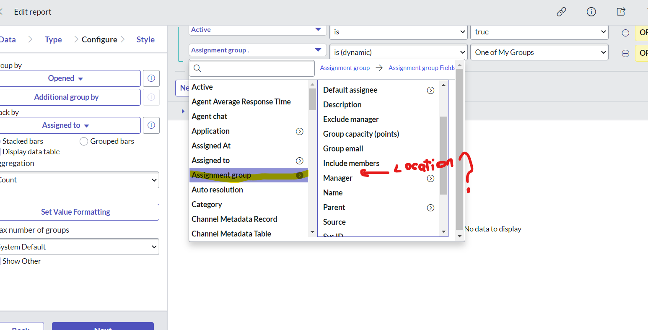648x330 pixels.
Task: Remove the Assignment group condition with its minus icon
Action: (x=625, y=53)
